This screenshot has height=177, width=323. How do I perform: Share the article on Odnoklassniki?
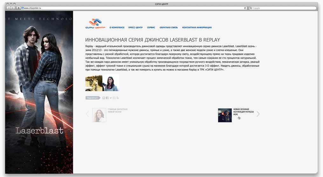click(x=114, y=98)
